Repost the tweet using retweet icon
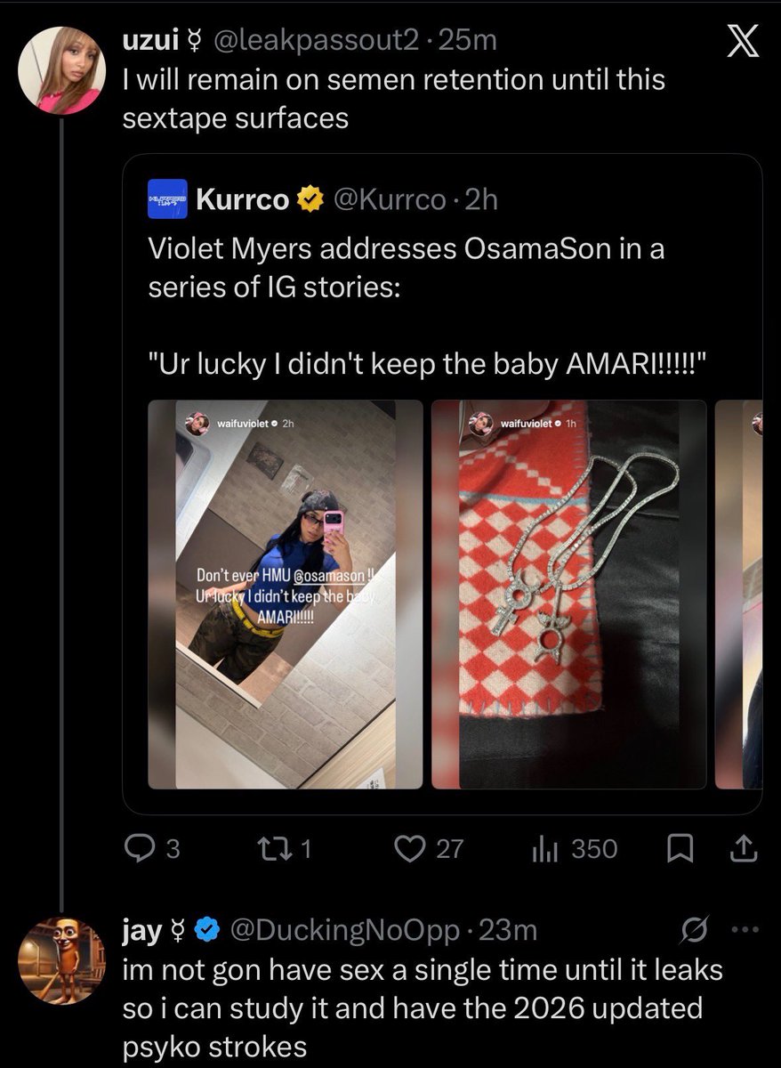781x1068 pixels. 285,849
